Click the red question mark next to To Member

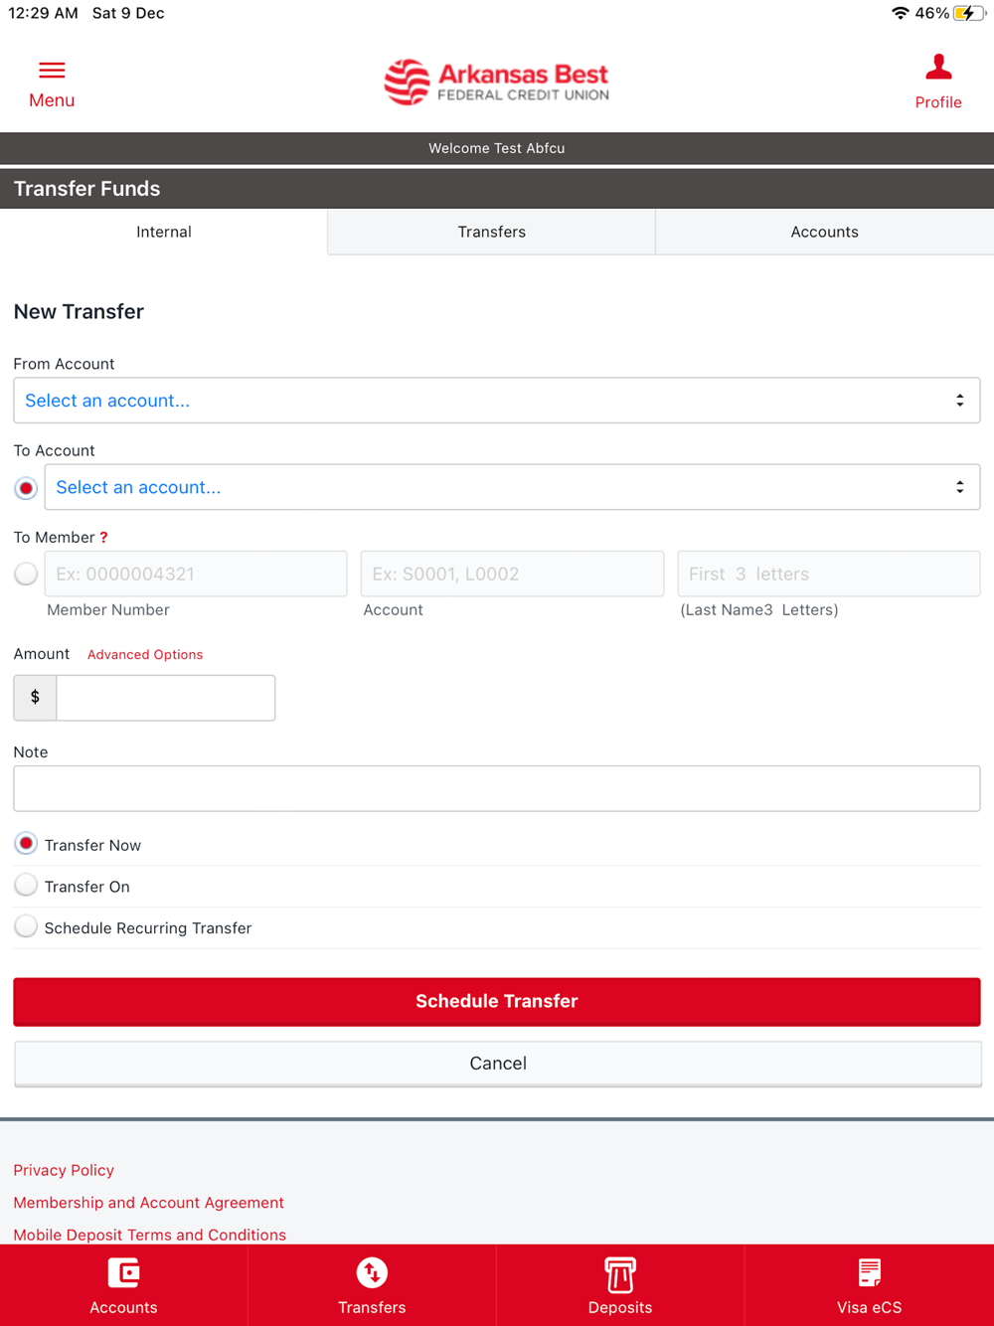tap(103, 538)
